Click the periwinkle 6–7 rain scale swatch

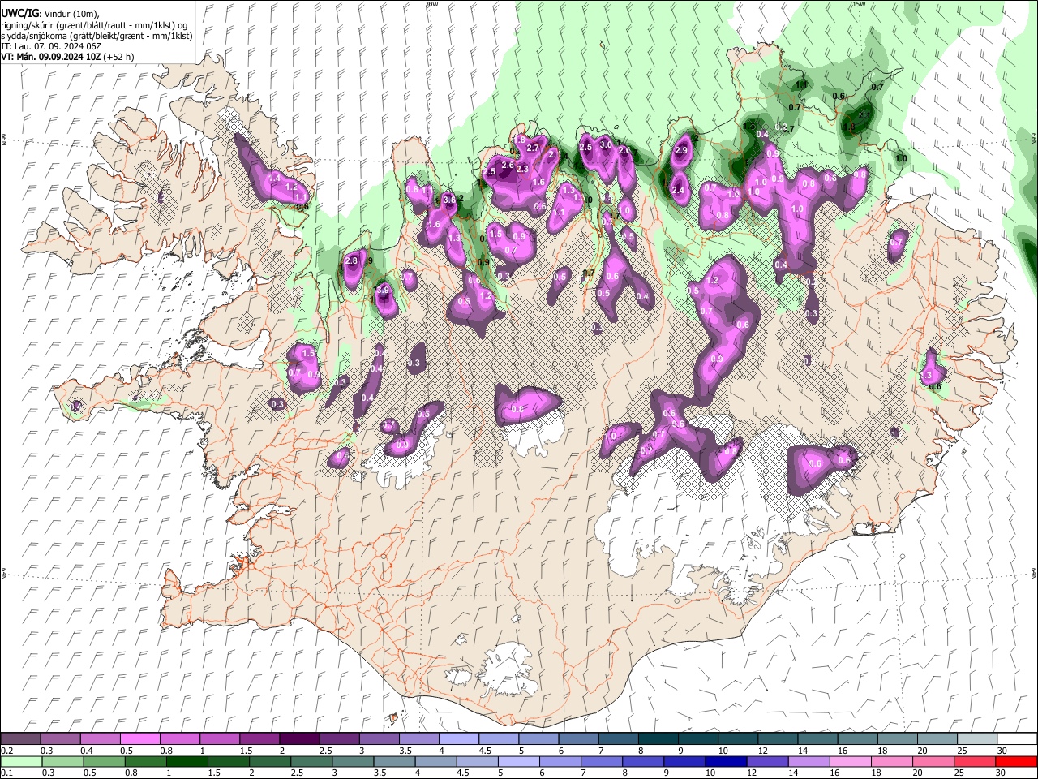coord(560,761)
